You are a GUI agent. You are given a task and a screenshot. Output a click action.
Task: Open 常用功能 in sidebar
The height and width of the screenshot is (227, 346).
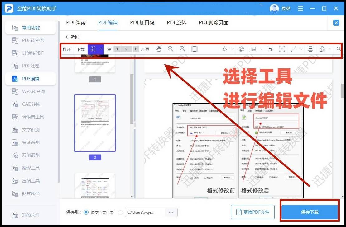31,28
